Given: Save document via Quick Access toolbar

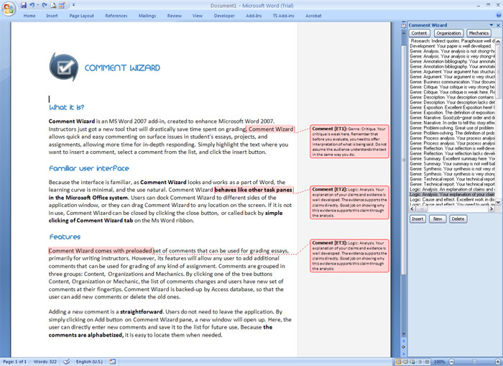Looking at the screenshot, I should click(x=24, y=5).
